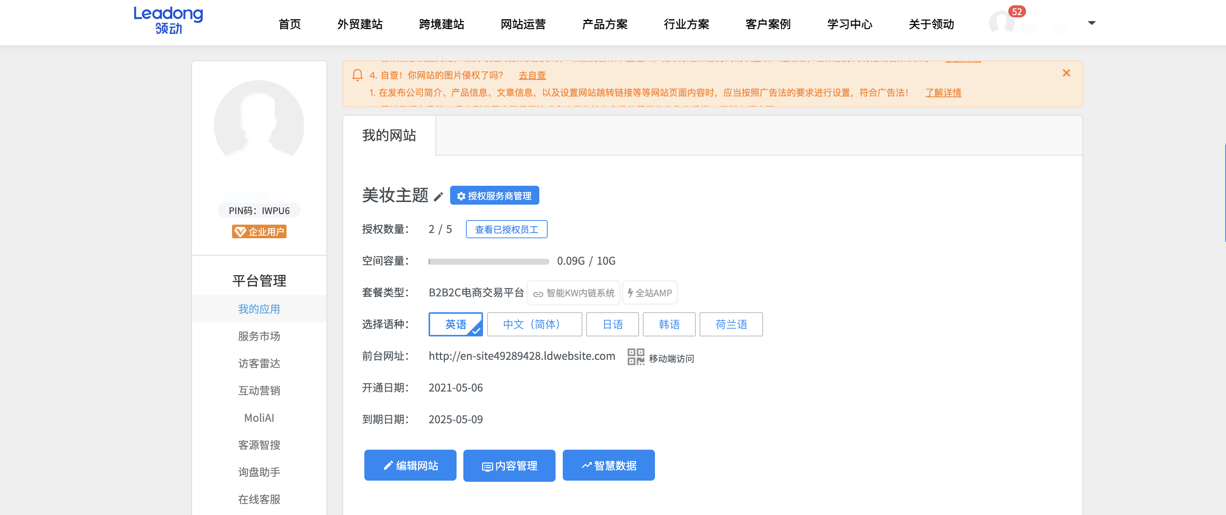Open 授权服务商管理 settings button
Viewport: 1226px width, 515px height.
click(x=494, y=196)
